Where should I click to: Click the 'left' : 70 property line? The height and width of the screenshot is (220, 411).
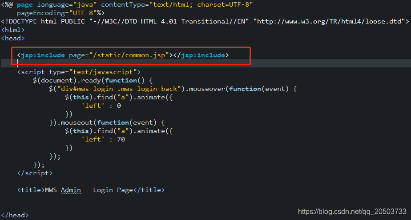103,140
